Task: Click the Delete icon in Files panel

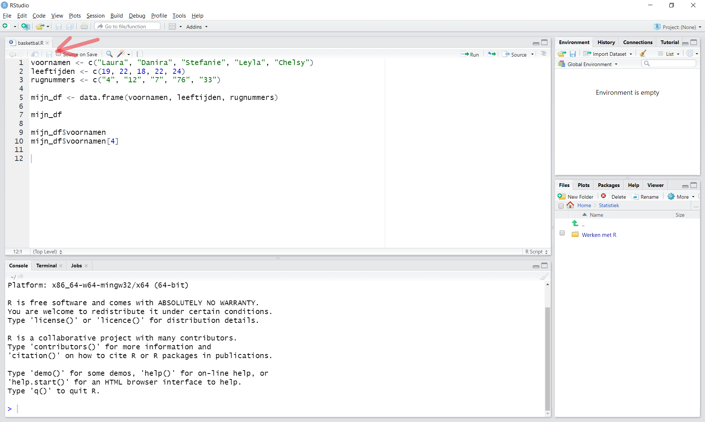Action: tap(604, 196)
